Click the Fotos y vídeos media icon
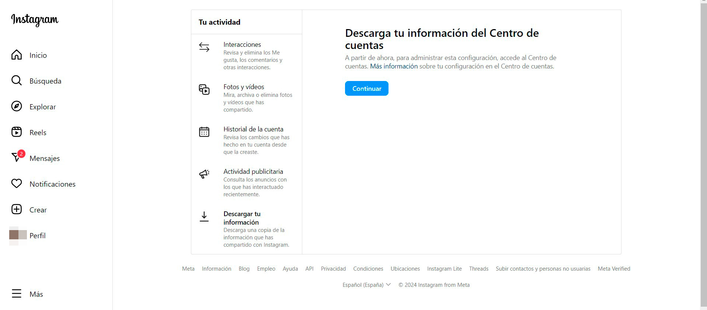Screen dimensions: 707x310 pos(204,89)
